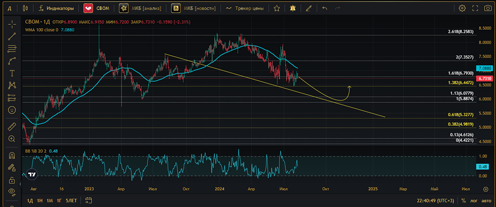This screenshot has height=207, width=496.
Task: Click the 7.0880 WMA price label
Action: (484, 68)
